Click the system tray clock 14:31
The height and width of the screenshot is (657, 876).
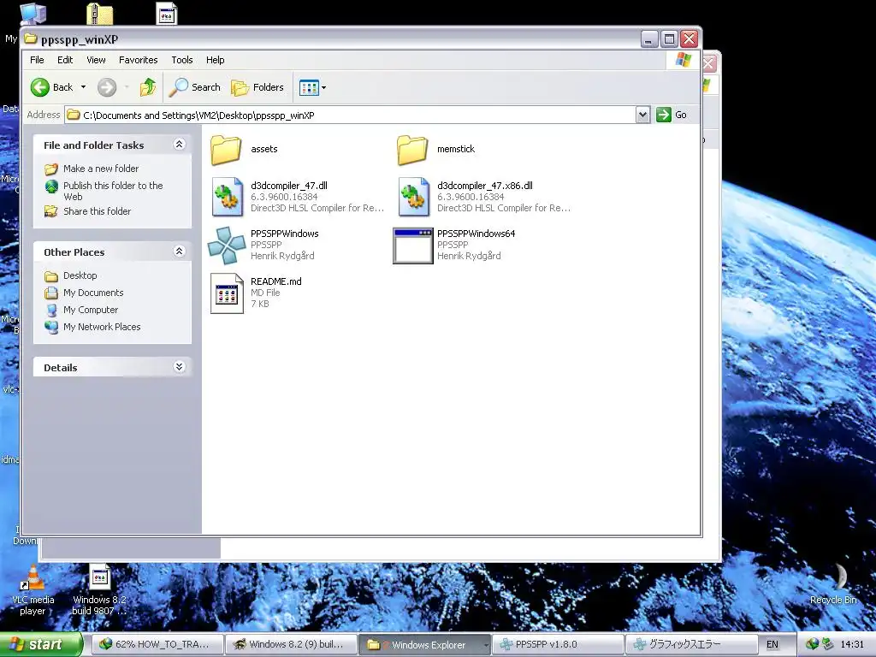click(x=851, y=644)
